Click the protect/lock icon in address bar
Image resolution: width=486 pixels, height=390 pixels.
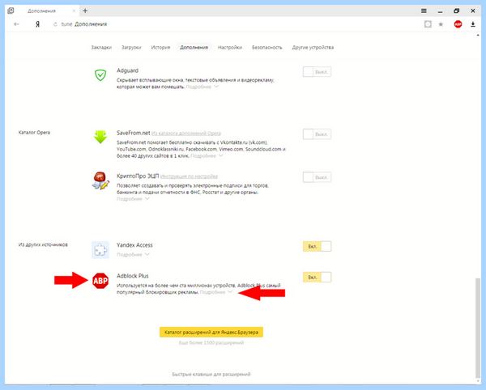coord(428,24)
